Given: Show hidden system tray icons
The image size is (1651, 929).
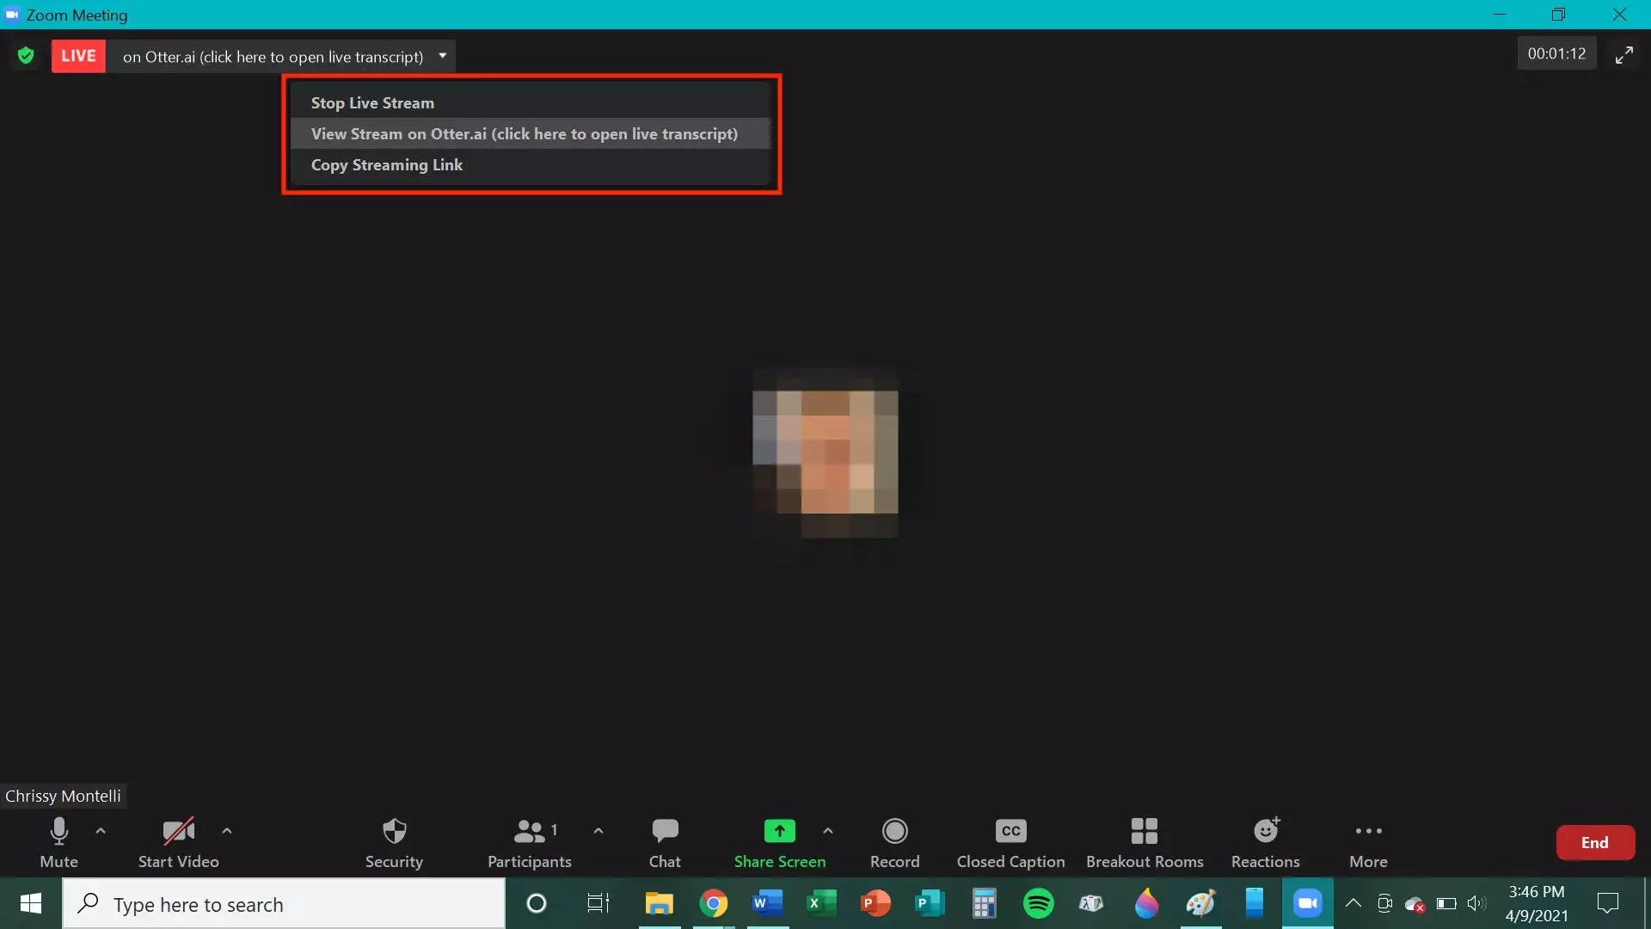Looking at the screenshot, I should pos(1353,903).
